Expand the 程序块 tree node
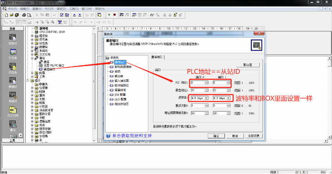The width and height of the screenshot is (332, 174). pos(33,36)
